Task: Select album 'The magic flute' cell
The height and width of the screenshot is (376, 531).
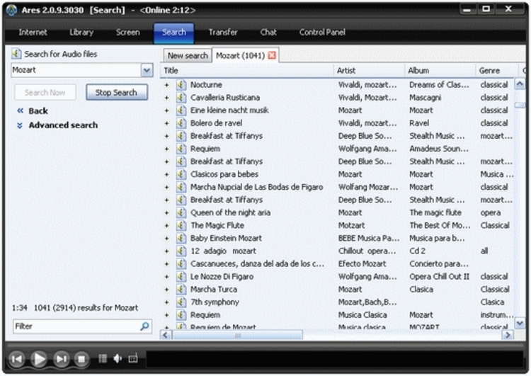Action: (x=435, y=212)
